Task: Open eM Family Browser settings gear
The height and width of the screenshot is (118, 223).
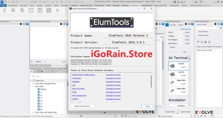Action: 186,24
